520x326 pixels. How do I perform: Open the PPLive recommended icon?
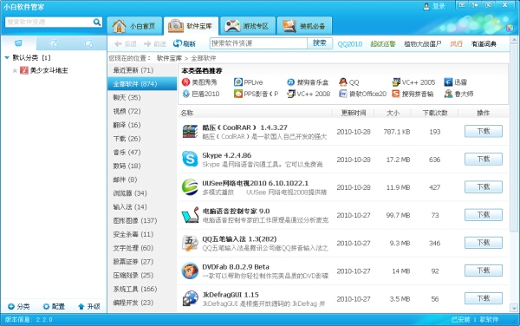[237, 81]
